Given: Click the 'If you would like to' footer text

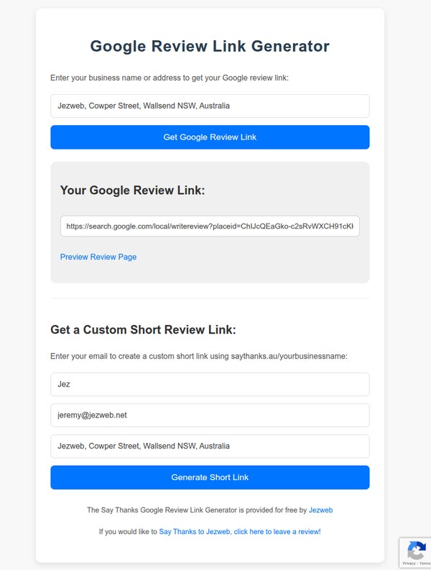Looking at the screenshot, I should pos(128,532).
